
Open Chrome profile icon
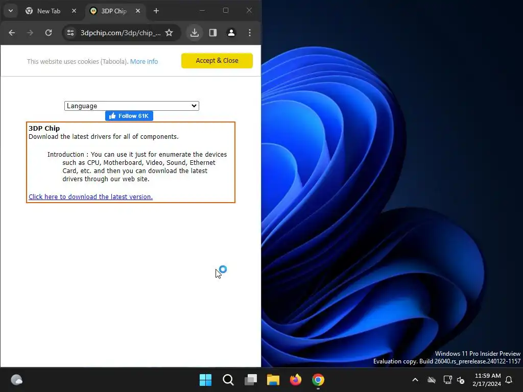click(231, 33)
